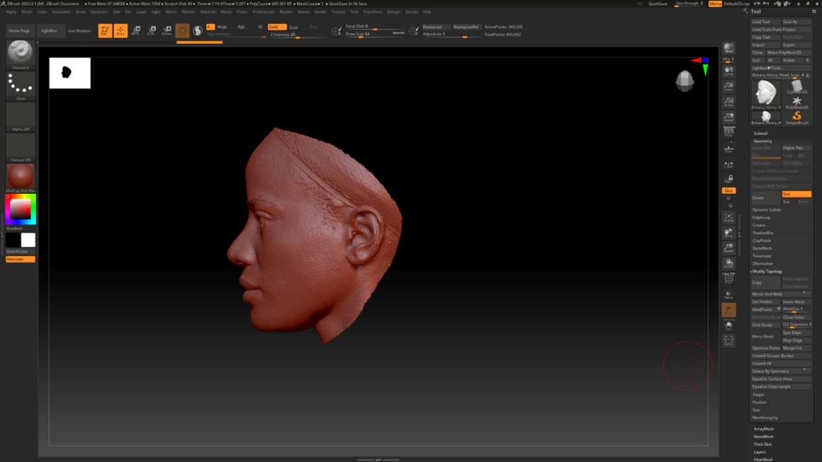Toggle the Floor grid
This screenshot has height=462, width=822.
coord(728,149)
